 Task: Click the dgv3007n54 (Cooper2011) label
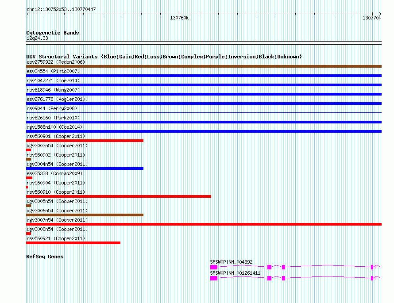(x=57, y=220)
